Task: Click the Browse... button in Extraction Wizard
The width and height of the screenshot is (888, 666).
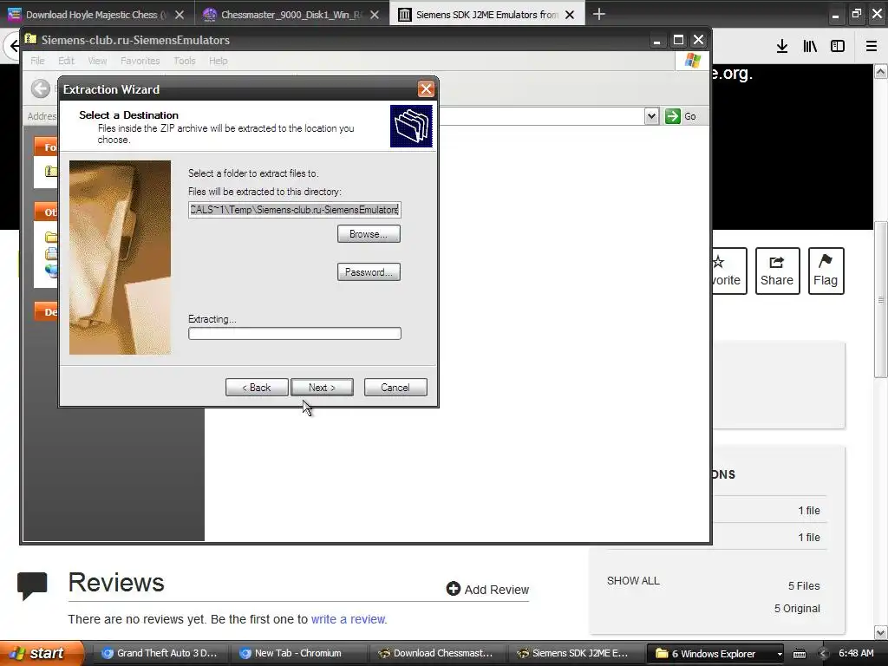Action: (x=369, y=234)
